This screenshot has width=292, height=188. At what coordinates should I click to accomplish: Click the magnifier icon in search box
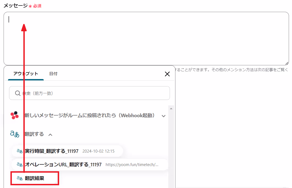[18, 93]
